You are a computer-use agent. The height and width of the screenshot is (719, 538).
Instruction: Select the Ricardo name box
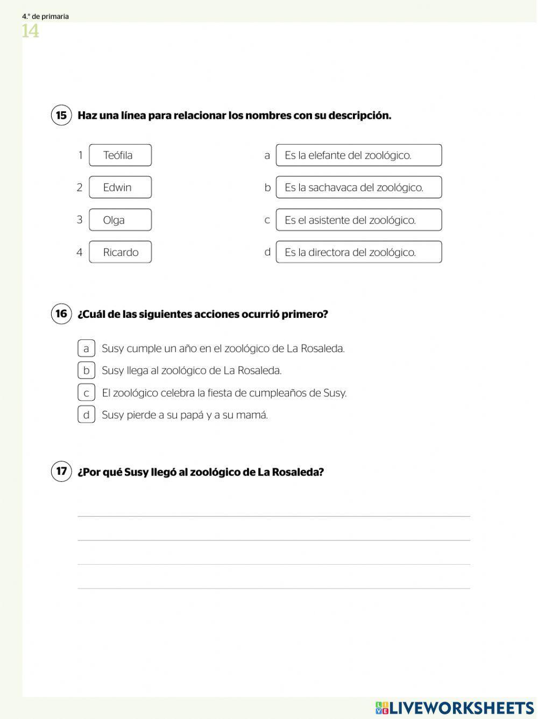click(120, 252)
